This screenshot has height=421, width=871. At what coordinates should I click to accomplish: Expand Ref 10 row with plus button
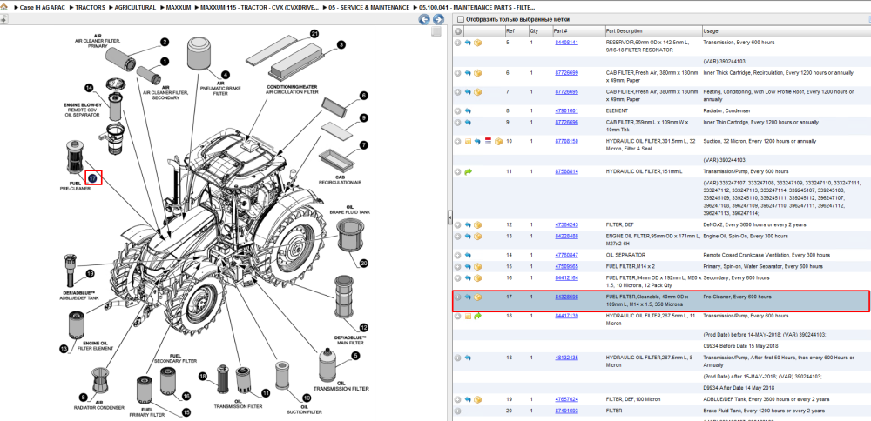[458, 142]
